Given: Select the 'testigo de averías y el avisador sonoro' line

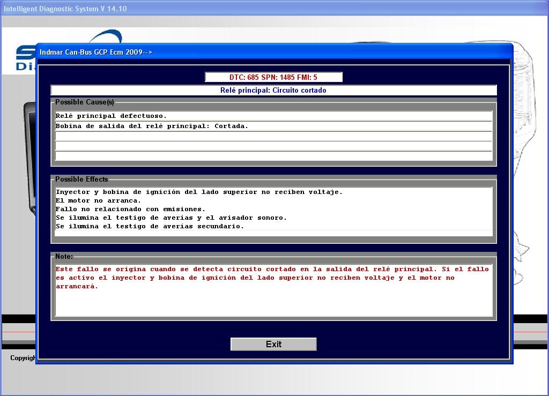Looking at the screenshot, I should coord(171,218).
